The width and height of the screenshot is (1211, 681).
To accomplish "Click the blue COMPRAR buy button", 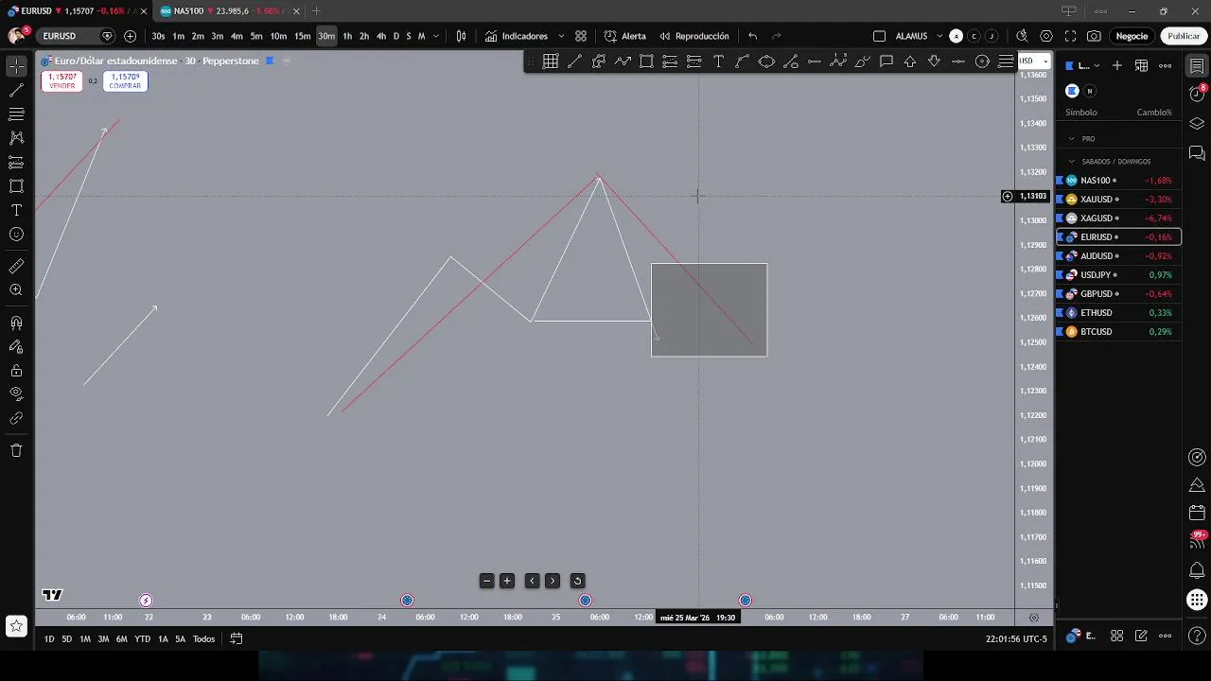I will tap(125, 81).
